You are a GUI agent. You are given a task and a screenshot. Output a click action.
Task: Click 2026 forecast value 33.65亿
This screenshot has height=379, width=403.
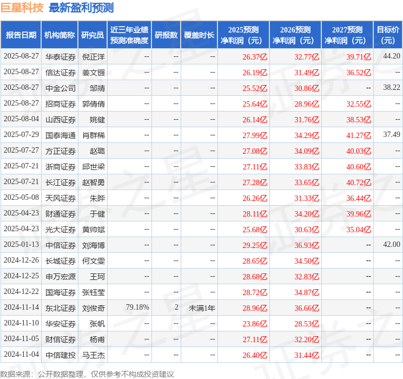click(x=307, y=182)
